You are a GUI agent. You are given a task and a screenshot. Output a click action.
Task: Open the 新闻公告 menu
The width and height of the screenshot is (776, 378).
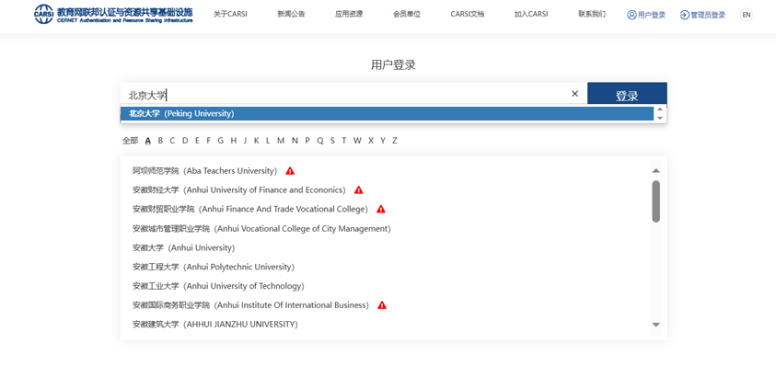click(291, 15)
